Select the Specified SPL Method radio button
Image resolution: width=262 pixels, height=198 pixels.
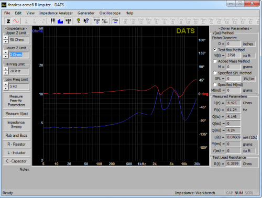coord(215,73)
